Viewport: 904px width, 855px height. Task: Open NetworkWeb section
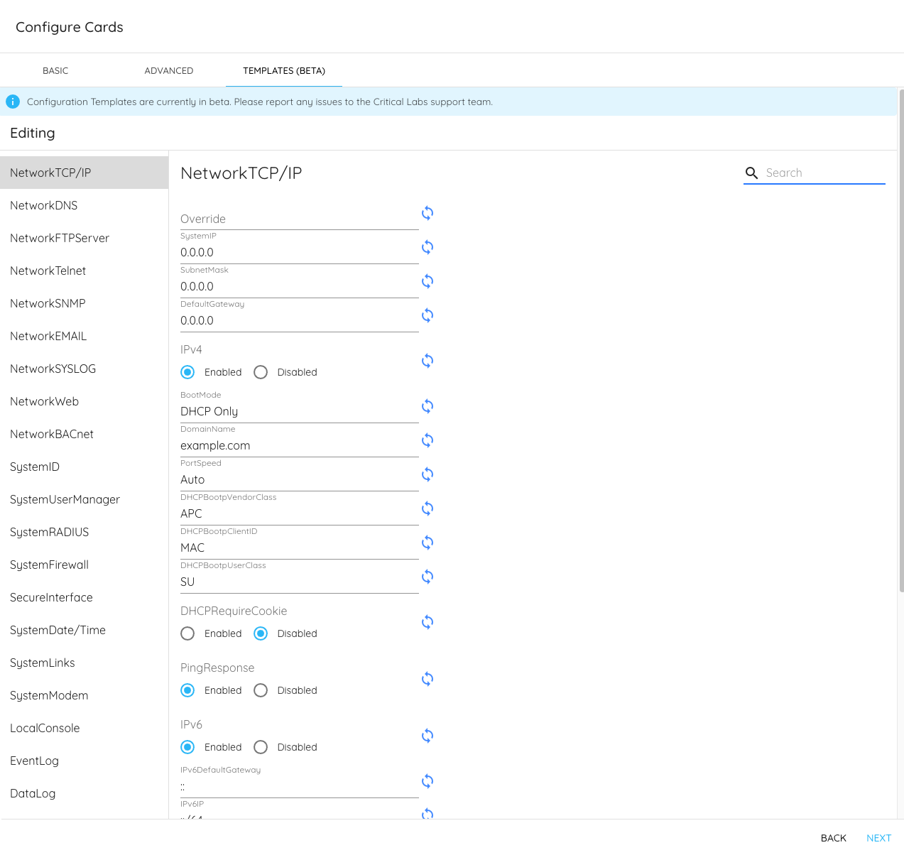click(x=84, y=401)
